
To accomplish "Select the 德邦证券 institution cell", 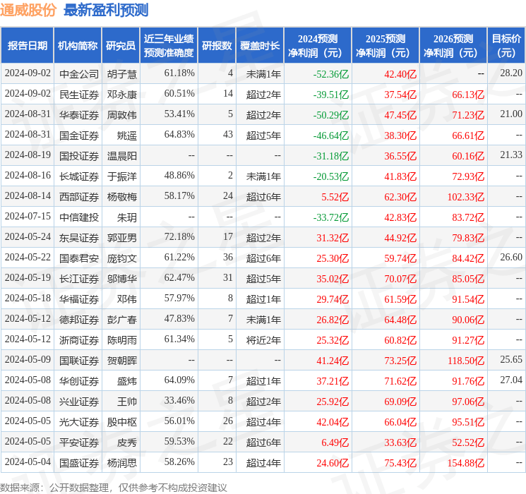I will coord(79,319).
